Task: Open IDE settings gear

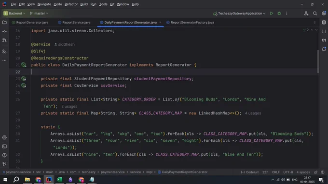Action: pyautogui.click(x=324, y=13)
